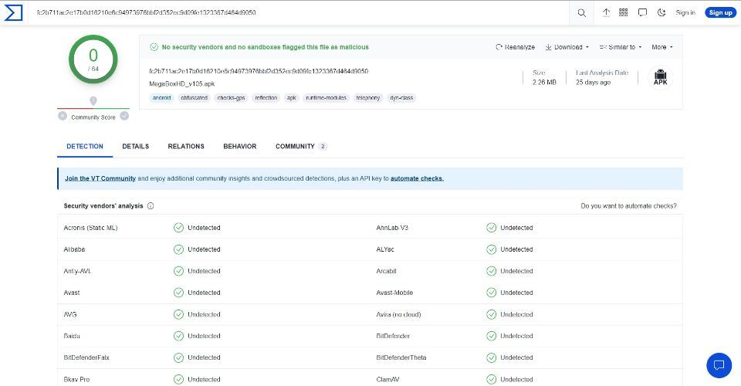The height and width of the screenshot is (386, 741).
Task: Click the green flagged-status check icon
Action: [x=154, y=47]
